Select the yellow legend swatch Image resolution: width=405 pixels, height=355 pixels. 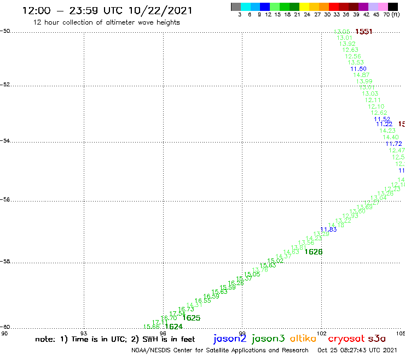coord(304,7)
